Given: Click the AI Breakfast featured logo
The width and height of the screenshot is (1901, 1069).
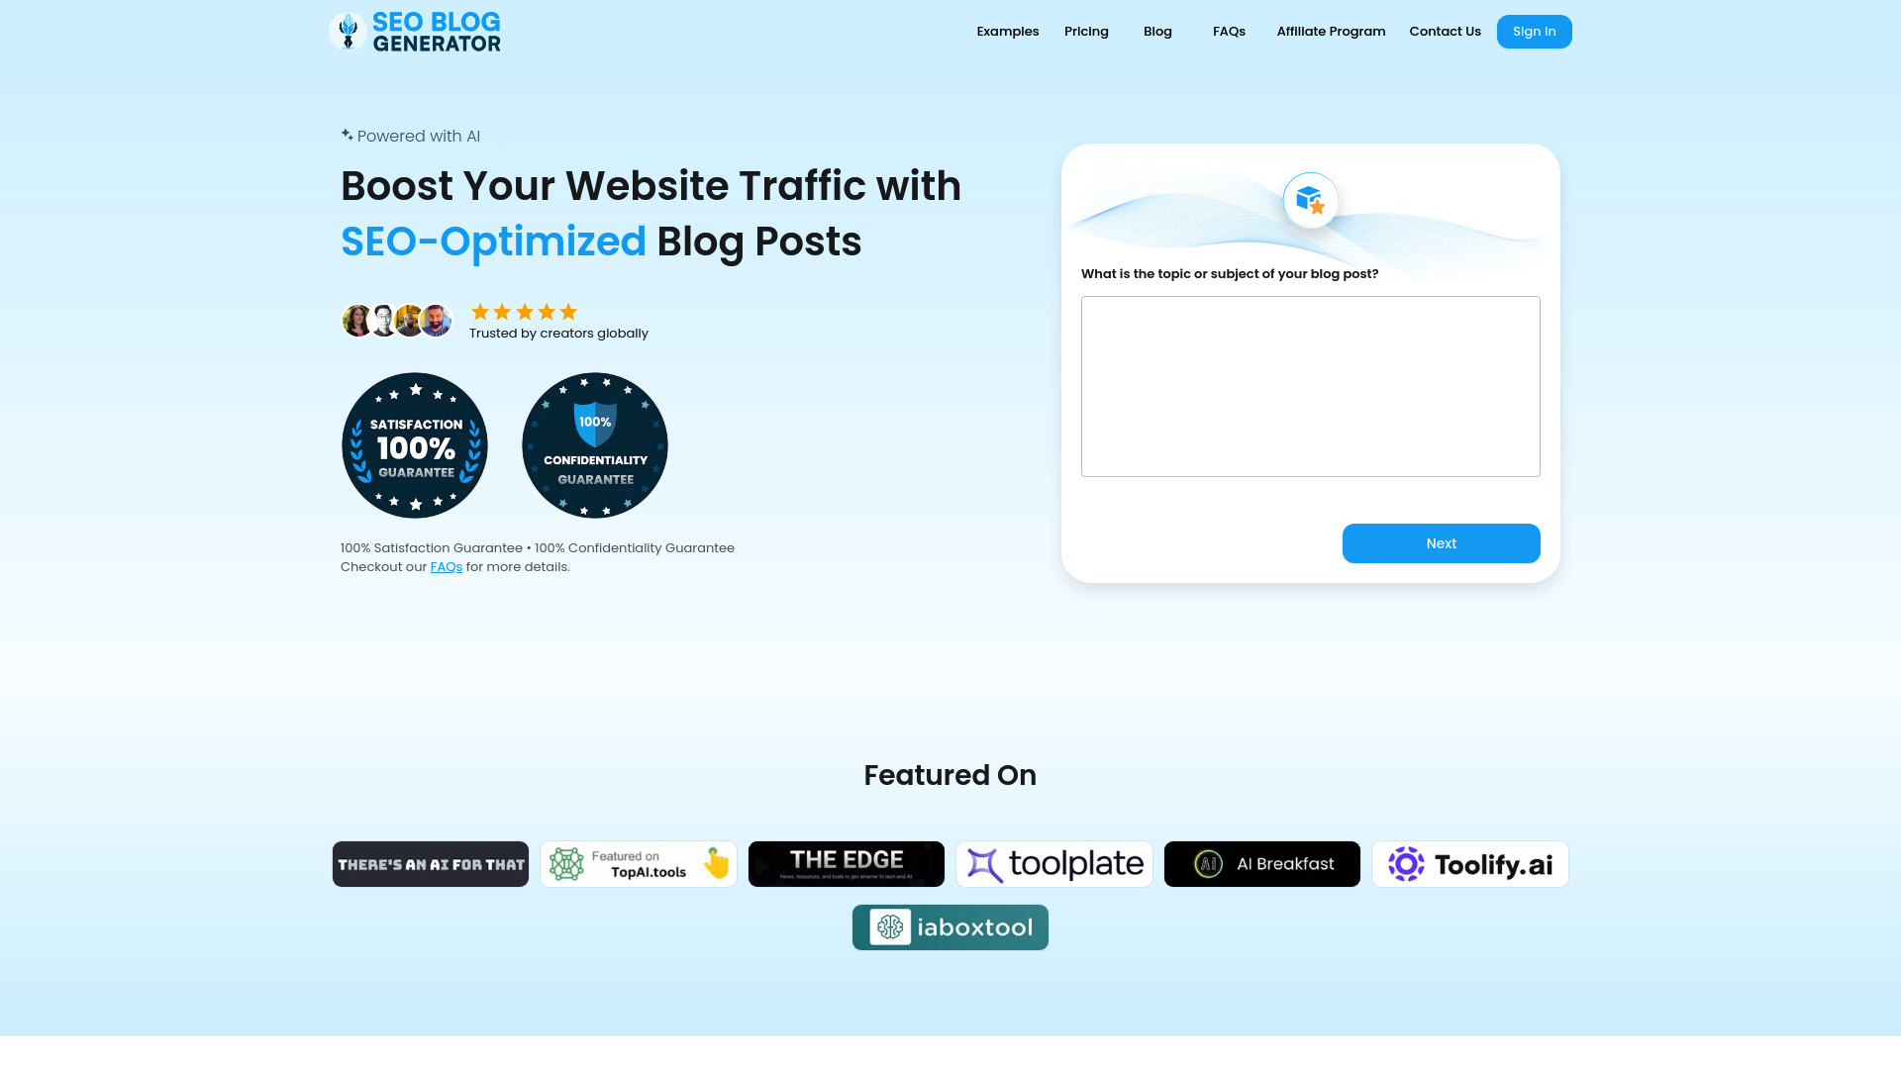Looking at the screenshot, I should pos(1261,863).
